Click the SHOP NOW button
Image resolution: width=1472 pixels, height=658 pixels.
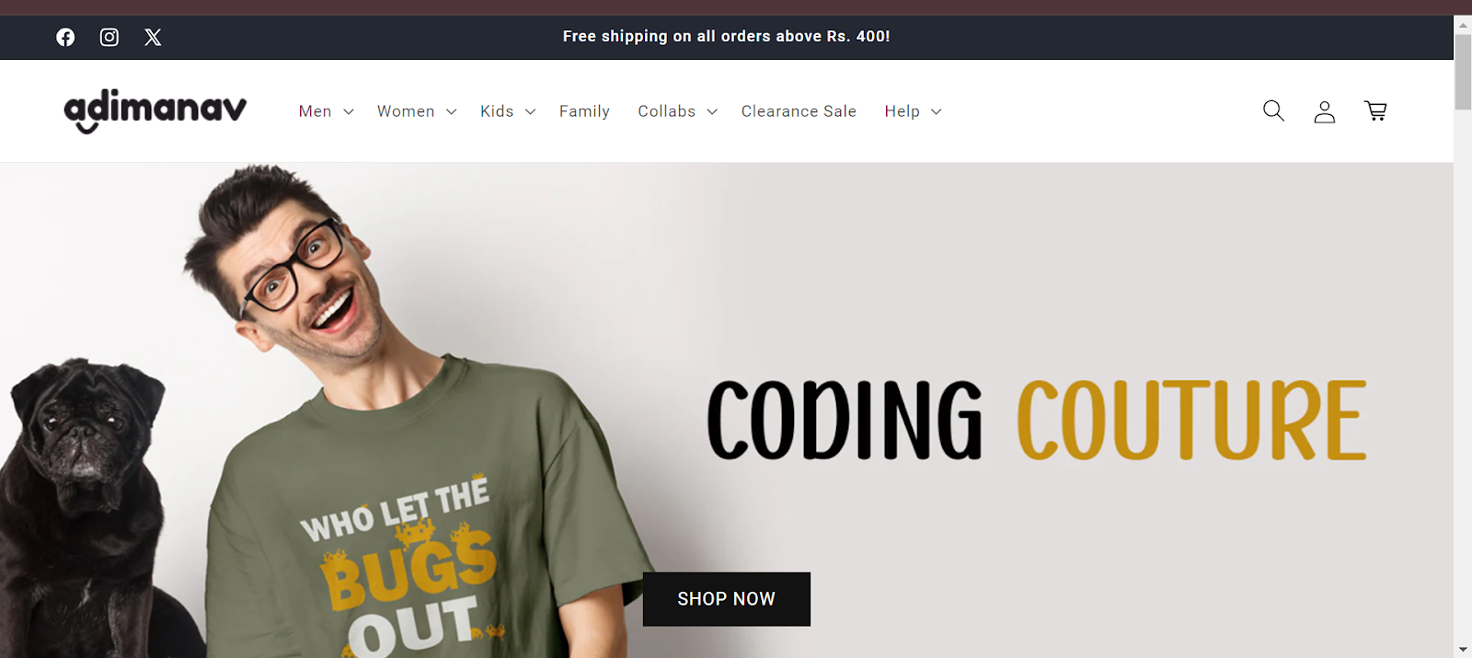pyautogui.click(x=727, y=599)
